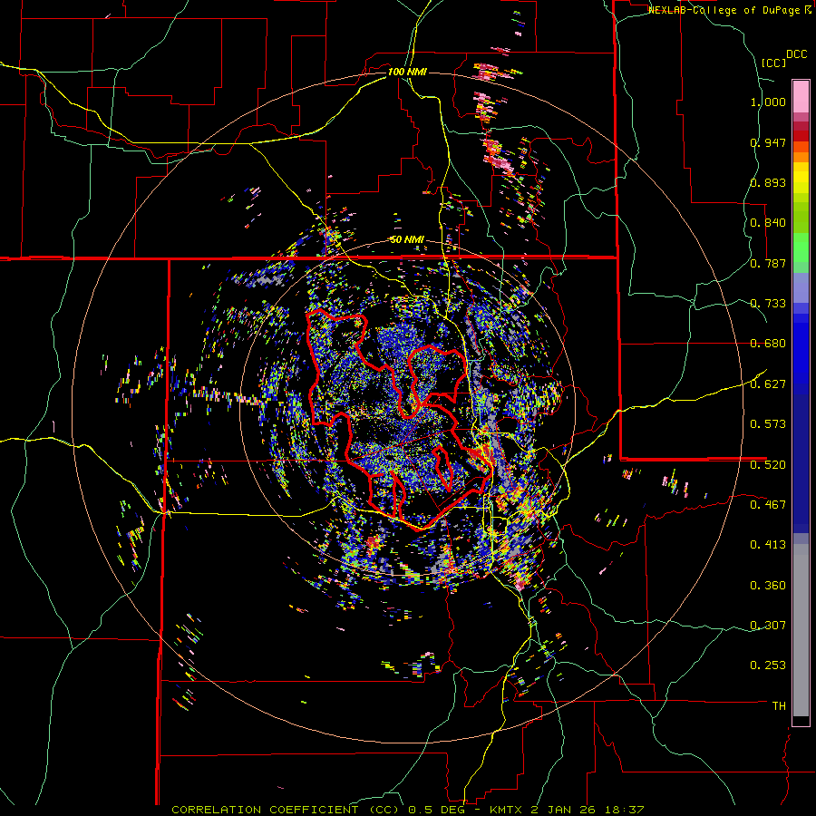Screen dimensions: 816x816
Task: Select the 0.680 scale value
Action: 768,344
